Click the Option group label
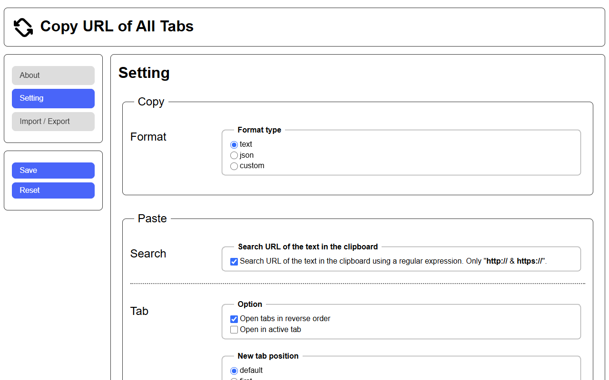Screen dimensions: 609x380 click(249, 304)
